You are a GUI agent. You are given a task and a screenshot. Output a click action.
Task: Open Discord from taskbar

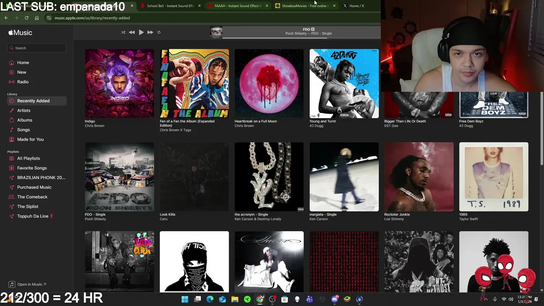point(334,299)
